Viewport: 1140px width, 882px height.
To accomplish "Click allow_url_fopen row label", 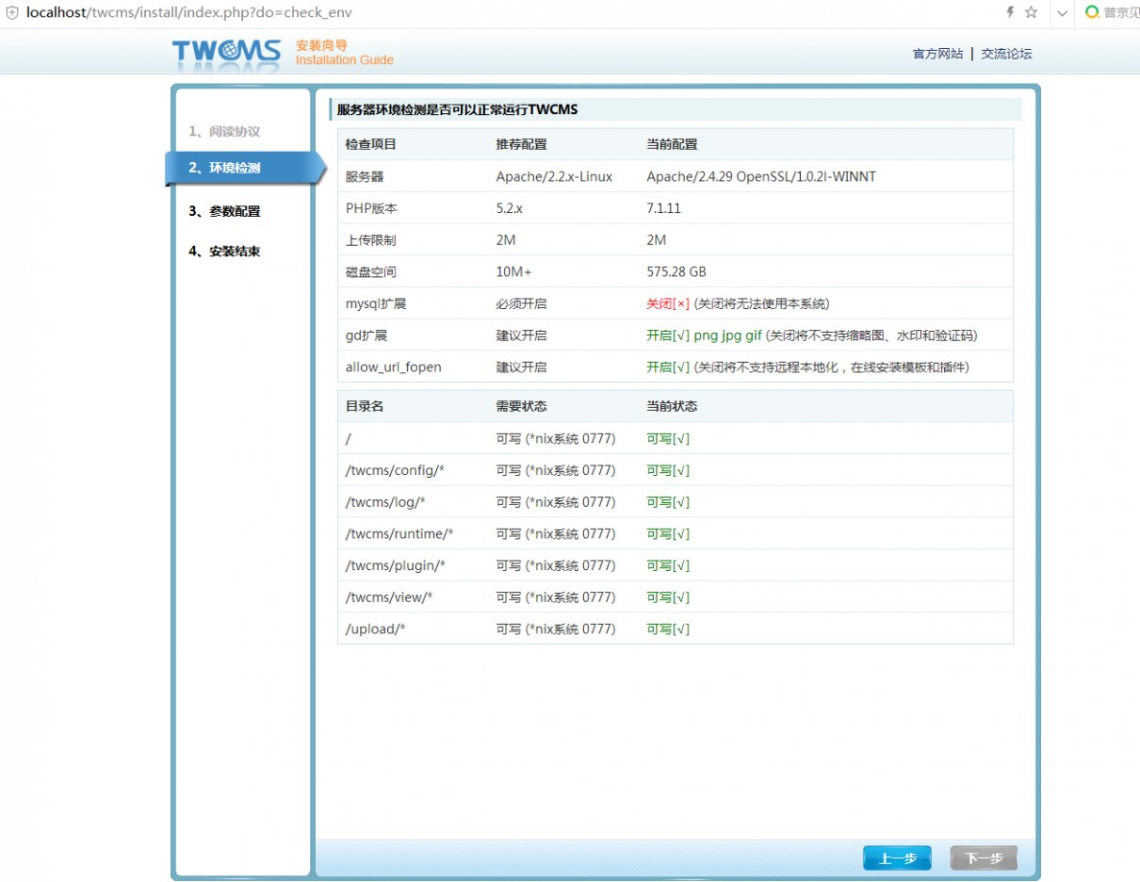I will (x=393, y=367).
